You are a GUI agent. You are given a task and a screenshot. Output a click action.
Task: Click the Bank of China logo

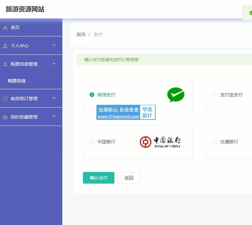[160, 142]
